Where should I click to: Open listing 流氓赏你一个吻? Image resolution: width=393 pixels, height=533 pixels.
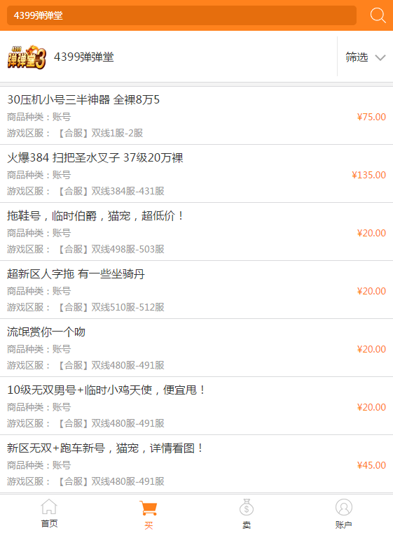tap(196, 348)
